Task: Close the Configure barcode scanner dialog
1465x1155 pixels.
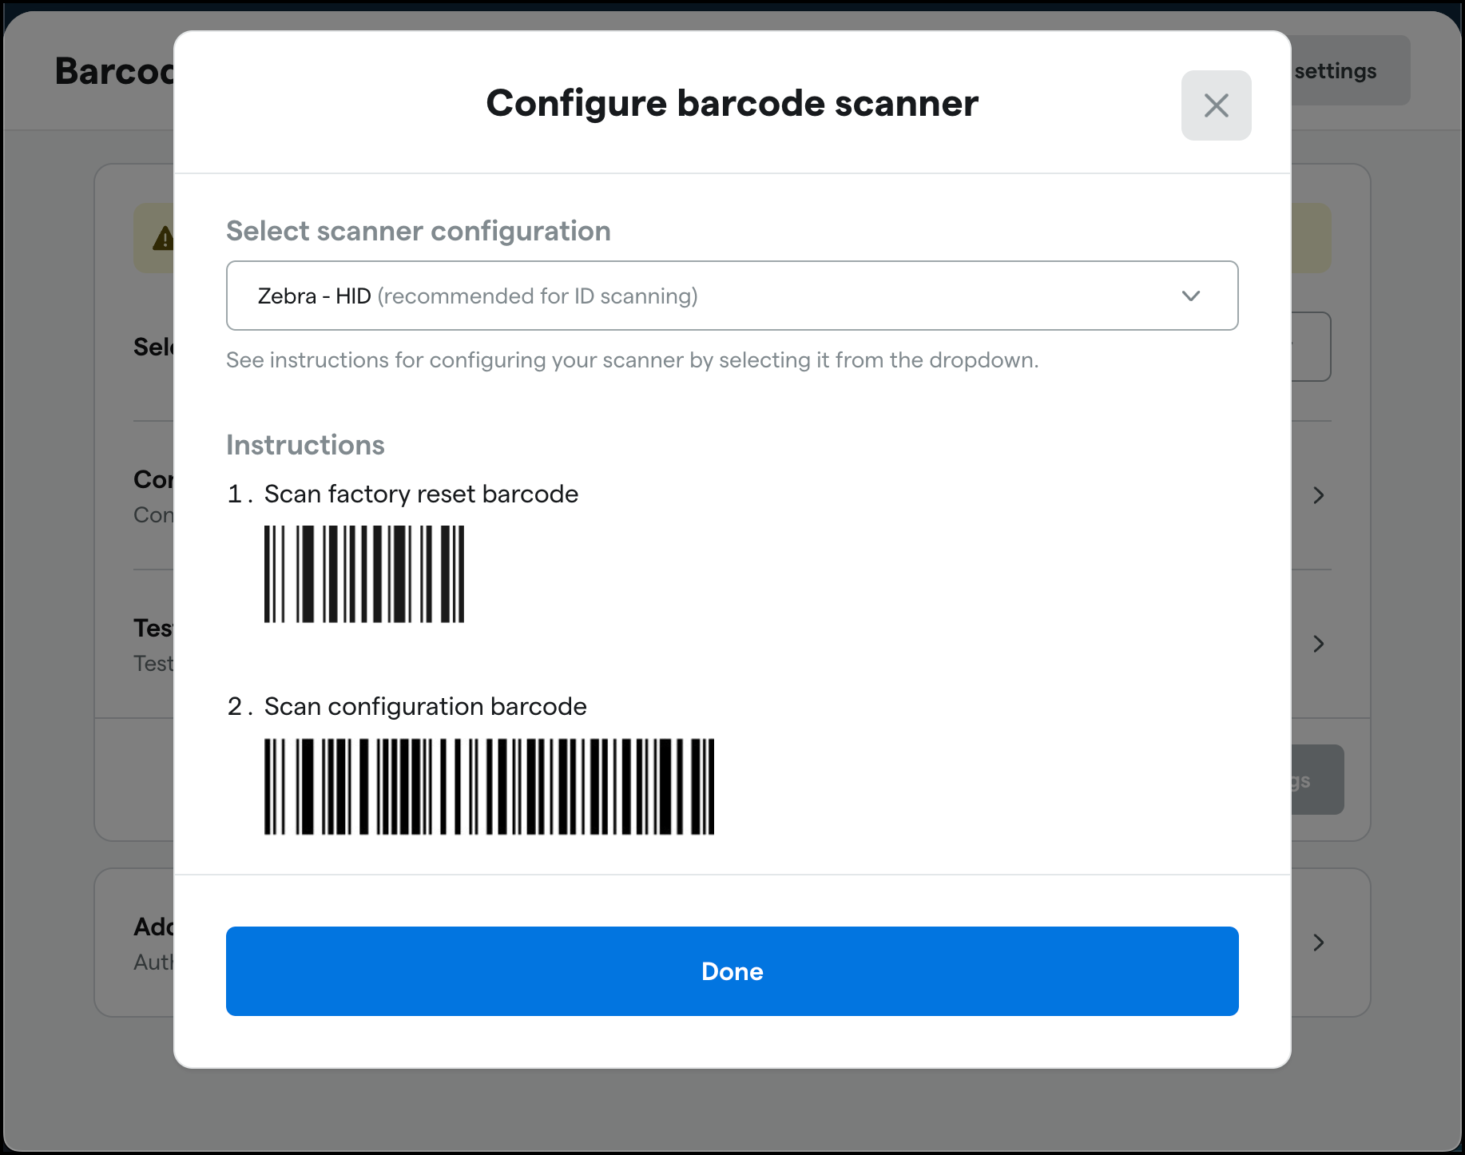Action: point(1215,105)
